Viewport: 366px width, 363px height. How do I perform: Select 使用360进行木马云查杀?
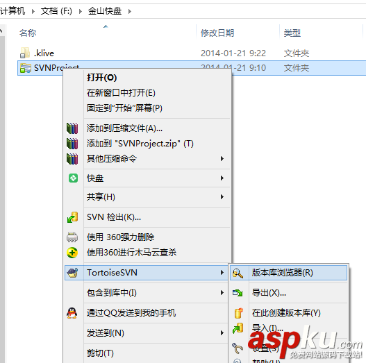click(x=132, y=253)
